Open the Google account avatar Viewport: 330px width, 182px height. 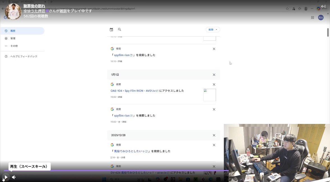(x=321, y=18)
